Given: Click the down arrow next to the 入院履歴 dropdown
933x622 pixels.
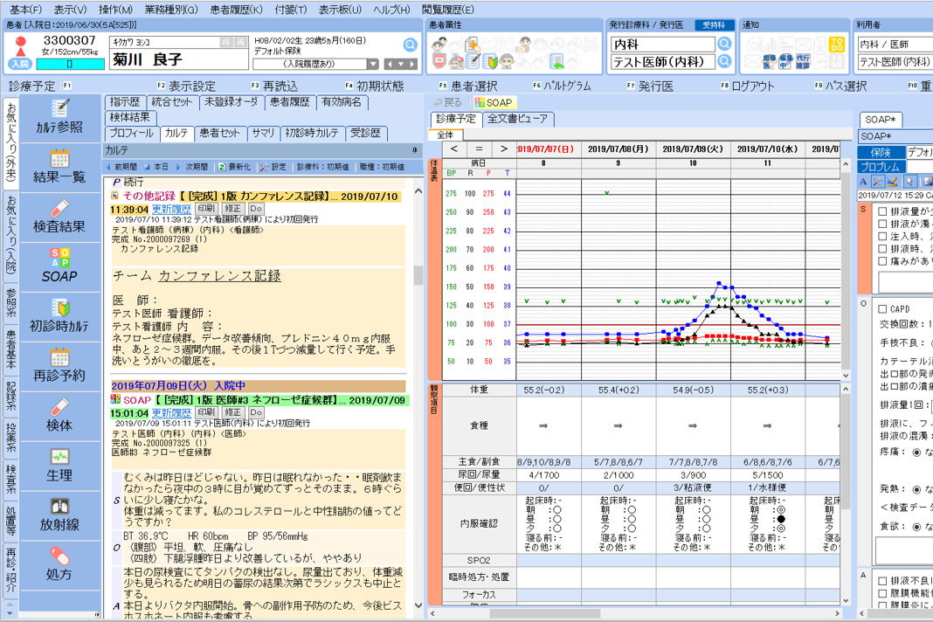Looking at the screenshot, I should (373, 64).
